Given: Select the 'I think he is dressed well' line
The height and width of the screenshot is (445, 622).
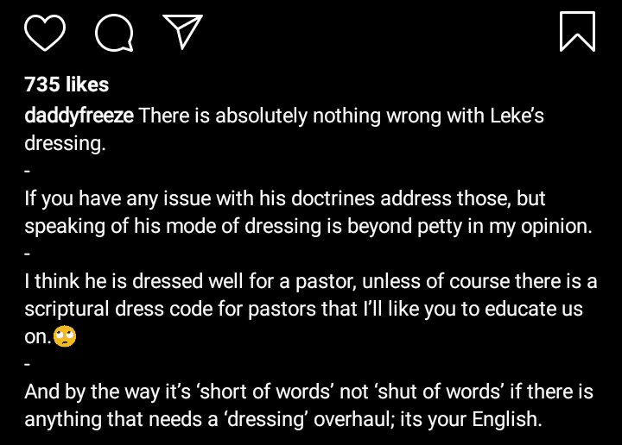Looking at the screenshot, I should [x=311, y=281].
